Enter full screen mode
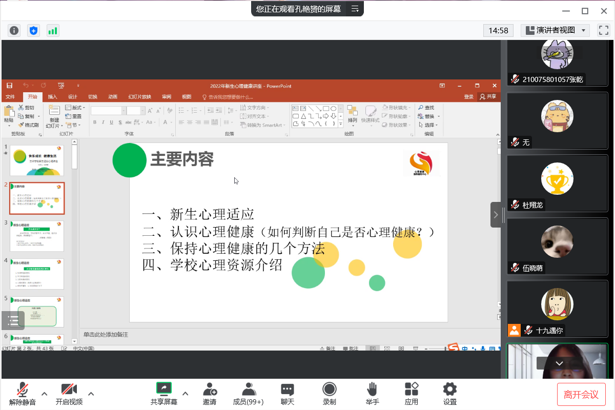Viewport: 615px width, 410px height. (x=604, y=30)
